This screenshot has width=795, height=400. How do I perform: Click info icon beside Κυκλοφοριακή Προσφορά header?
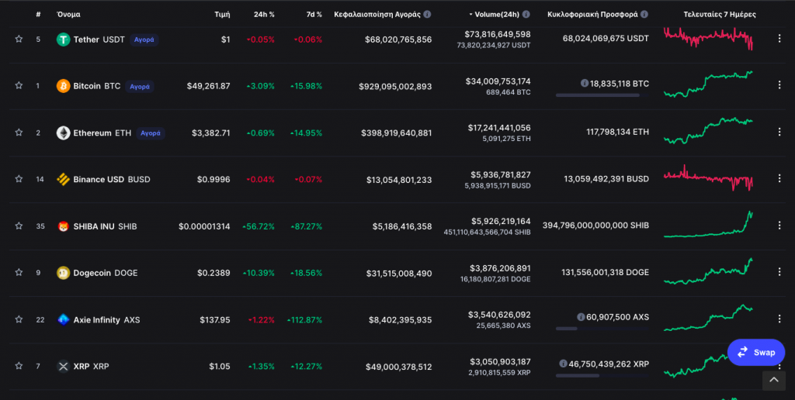[x=644, y=14]
